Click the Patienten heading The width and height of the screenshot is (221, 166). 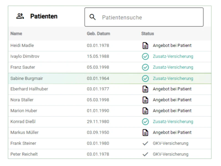click(x=44, y=16)
